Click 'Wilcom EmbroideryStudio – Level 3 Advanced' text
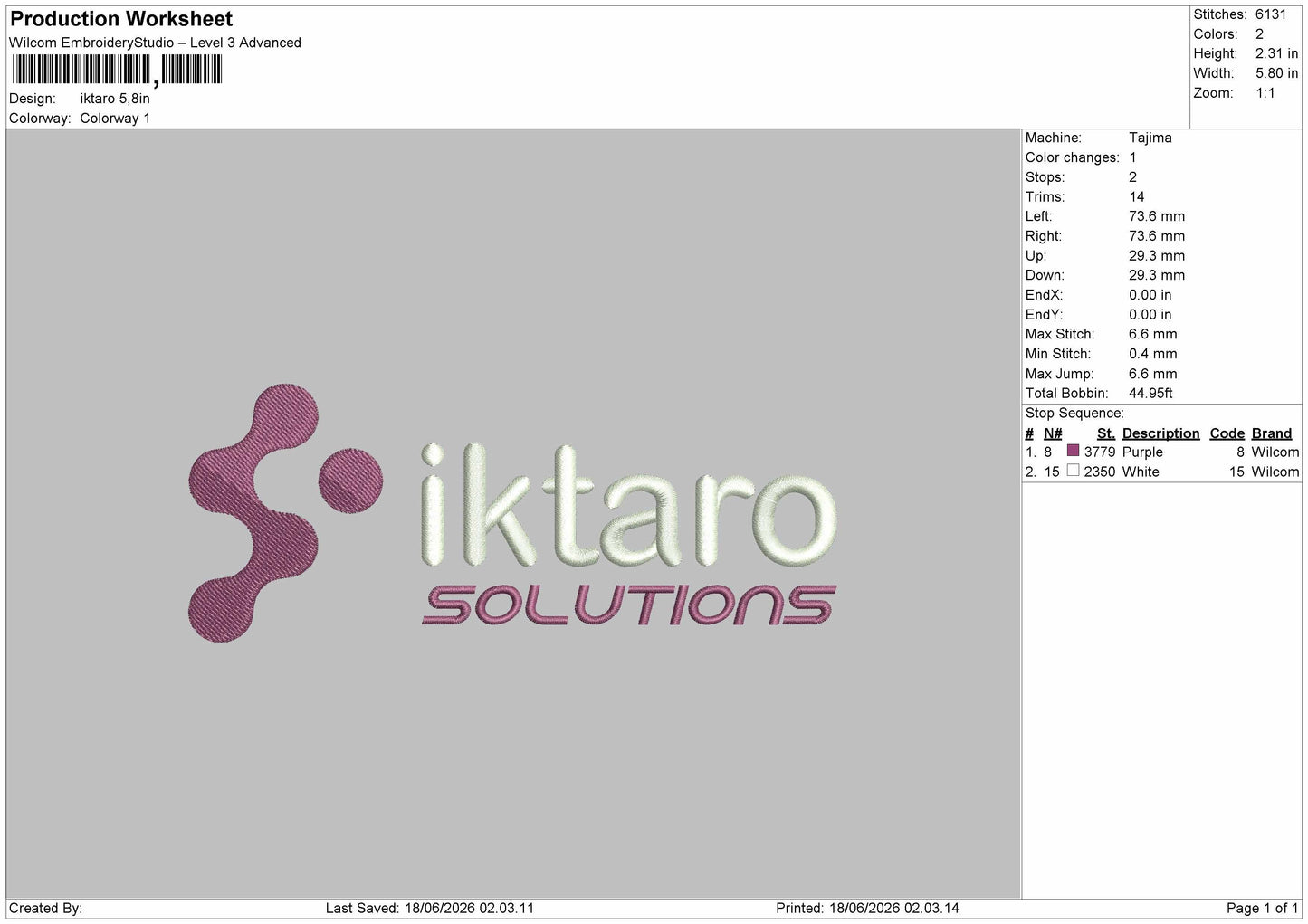1308x924 pixels. pos(155,43)
